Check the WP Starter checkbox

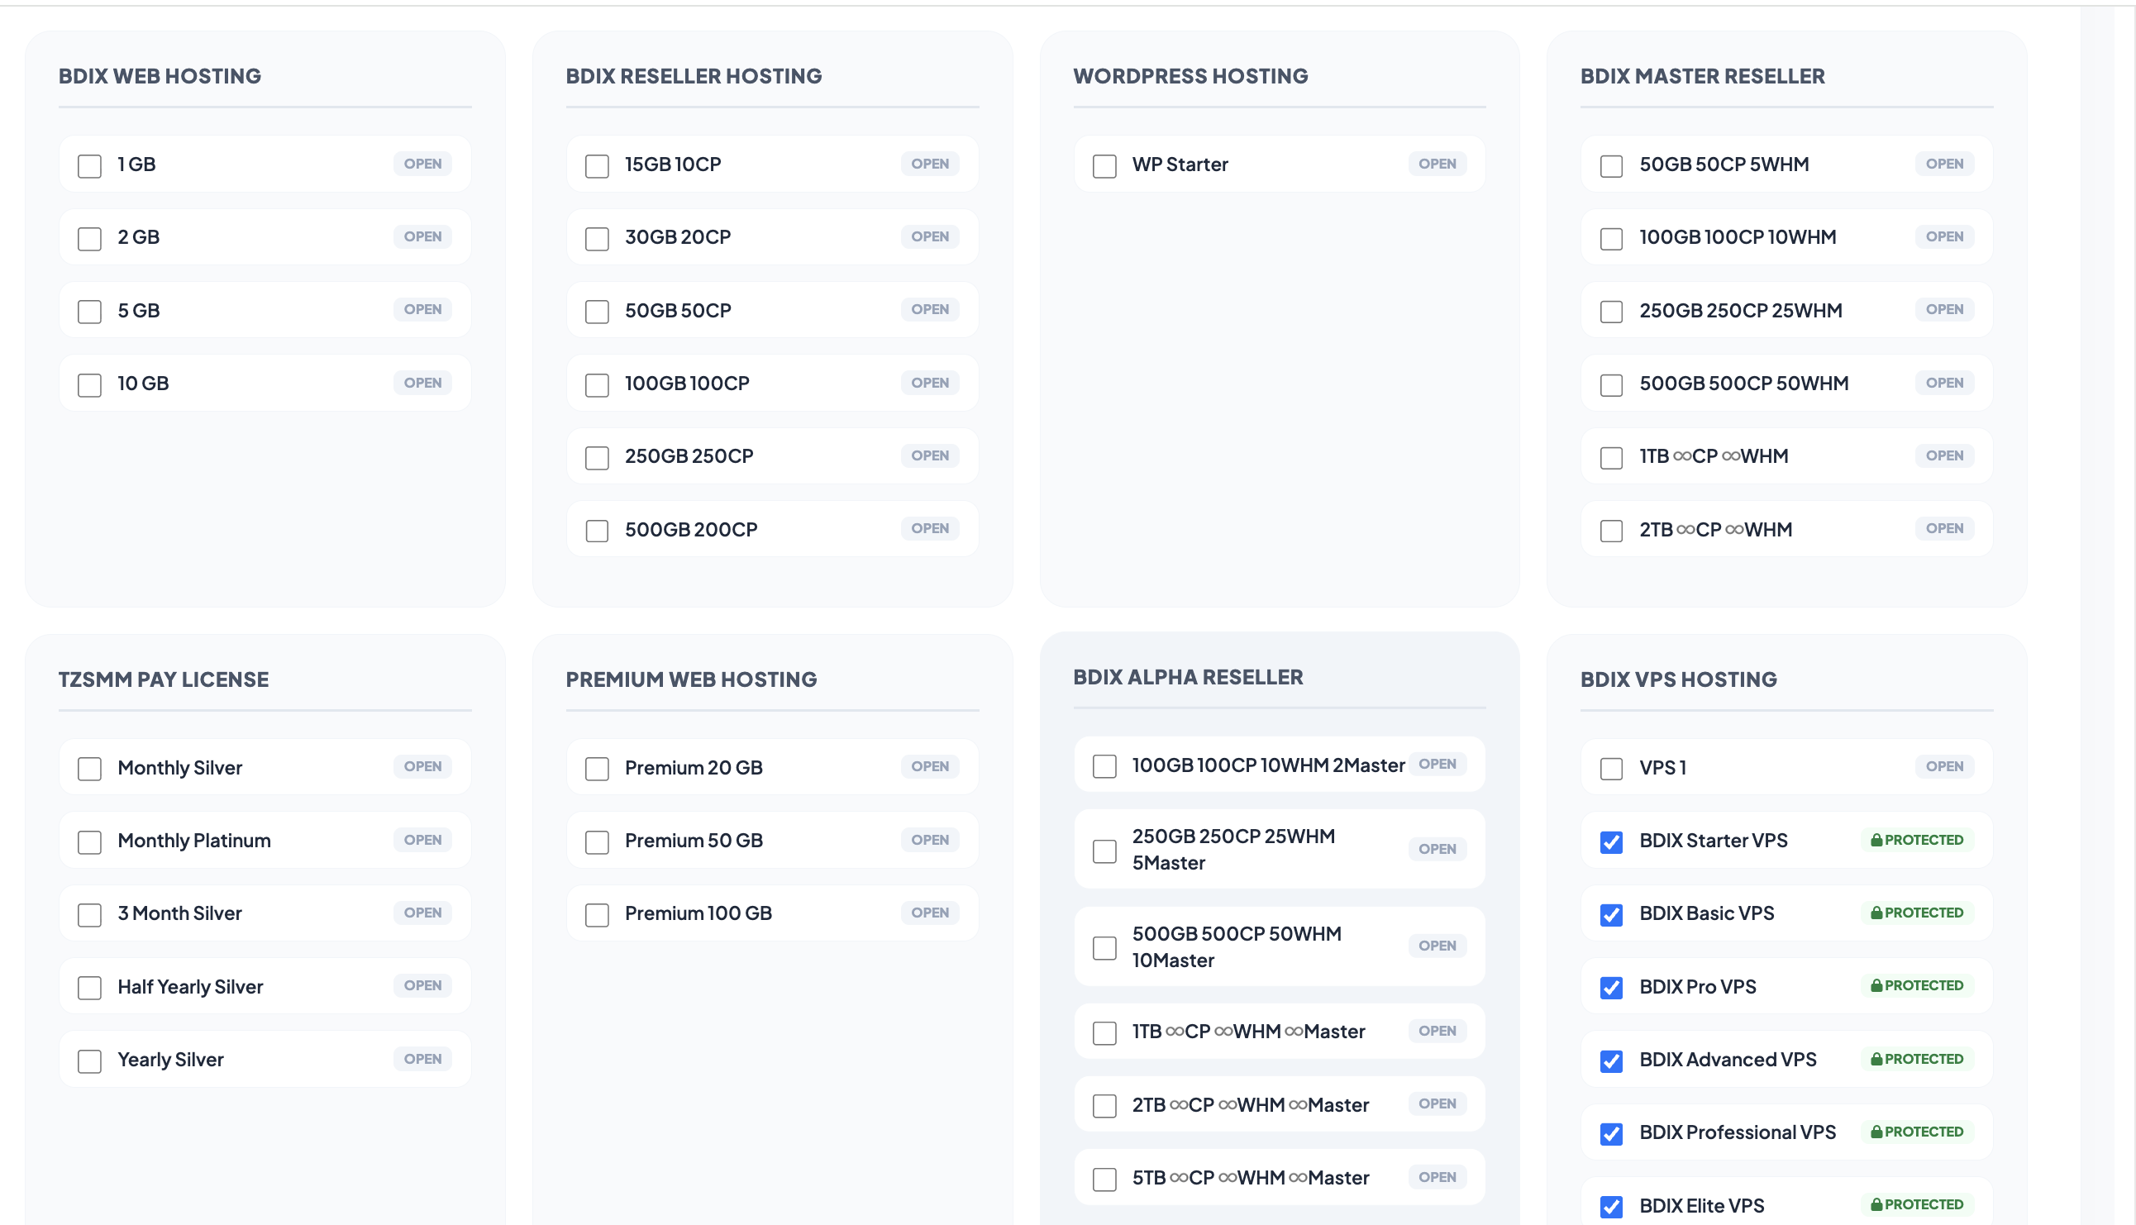[1104, 166]
